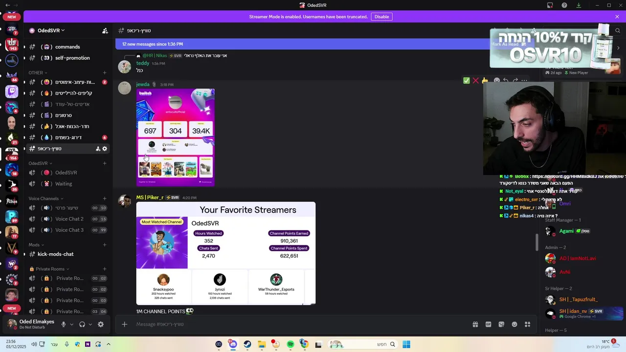Invite people icon beside OdedSVR header
The image size is (626, 352).
[105, 30]
